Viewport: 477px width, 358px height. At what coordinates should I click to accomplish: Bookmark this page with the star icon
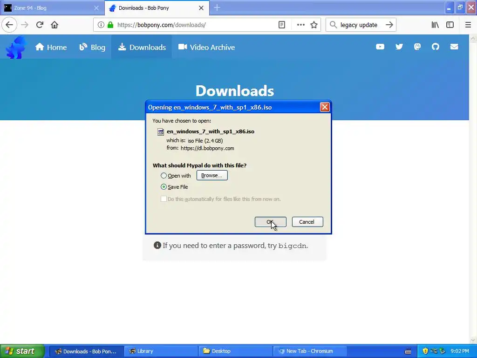(x=314, y=25)
